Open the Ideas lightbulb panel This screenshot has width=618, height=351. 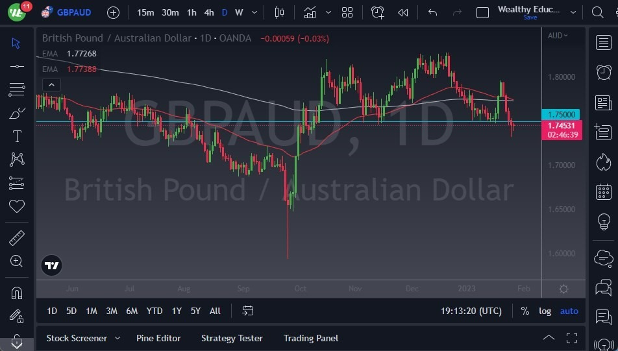pyautogui.click(x=604, y=222)
